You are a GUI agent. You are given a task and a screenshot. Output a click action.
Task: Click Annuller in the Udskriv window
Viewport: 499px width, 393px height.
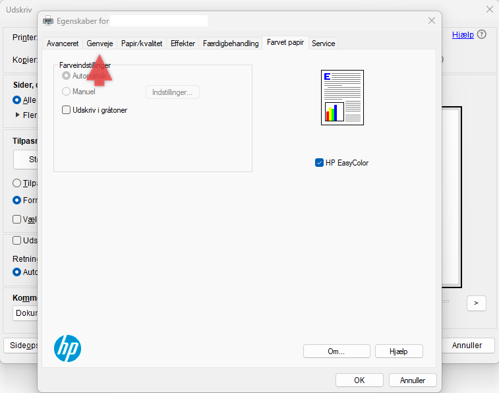[x=467, y=346]
